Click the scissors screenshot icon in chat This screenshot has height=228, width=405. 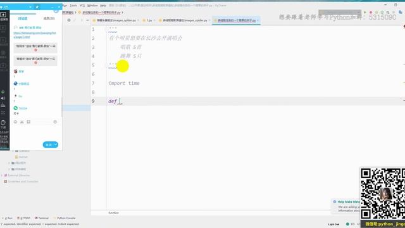tap(22, 122)
